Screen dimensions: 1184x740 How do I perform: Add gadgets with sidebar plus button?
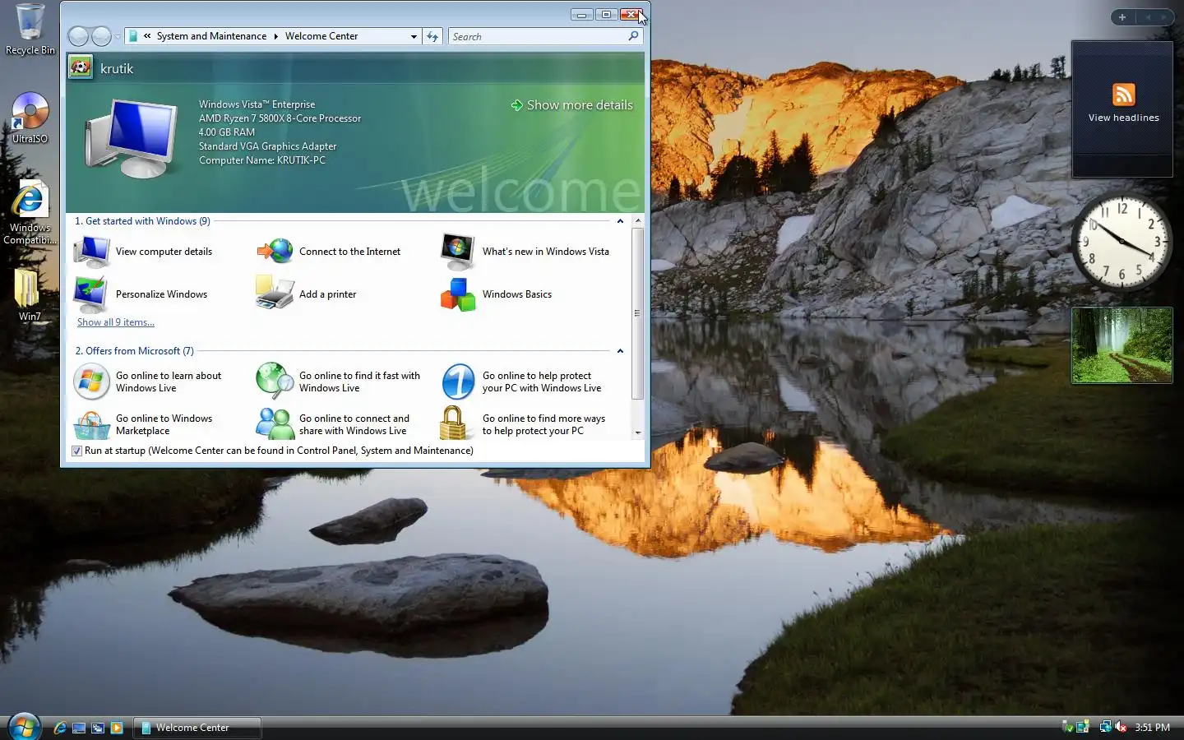pos(1122,17)
